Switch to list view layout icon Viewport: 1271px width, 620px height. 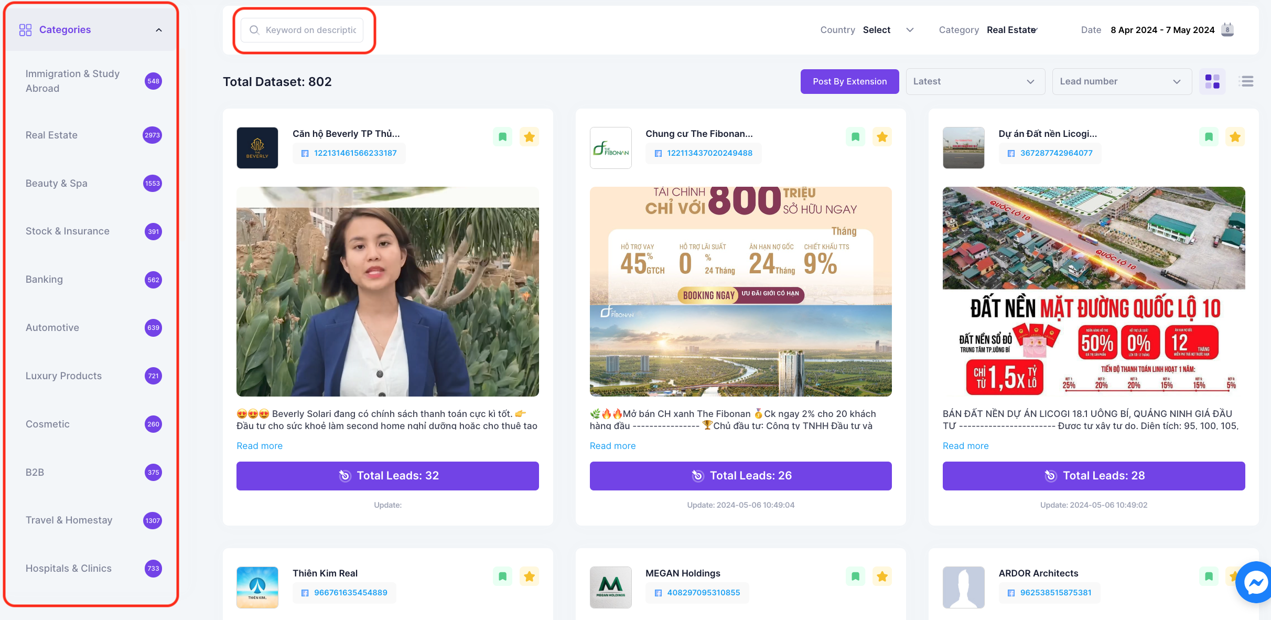(x=1246, y=81)
